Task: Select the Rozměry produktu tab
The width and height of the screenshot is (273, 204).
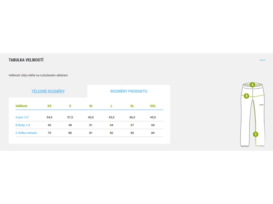Action: tap(129, 91)
